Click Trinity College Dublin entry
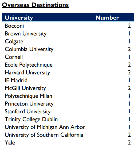The image size is (134, 148). click(31, 119)
